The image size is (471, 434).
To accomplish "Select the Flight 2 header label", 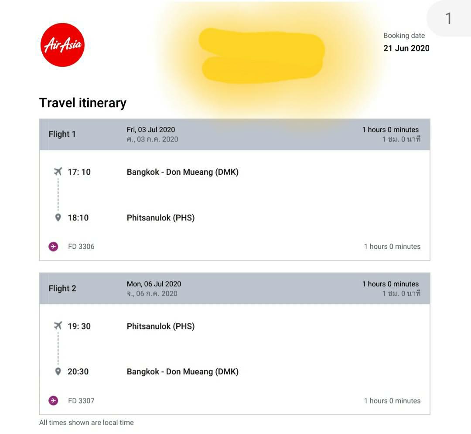I will [62, 288].
